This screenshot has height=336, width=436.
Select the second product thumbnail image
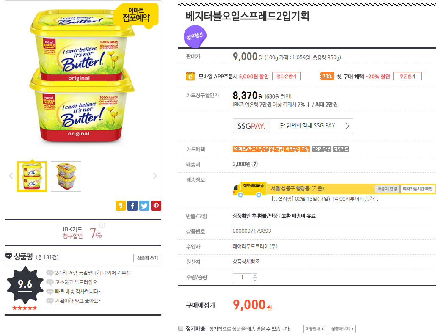pos(66,176)
